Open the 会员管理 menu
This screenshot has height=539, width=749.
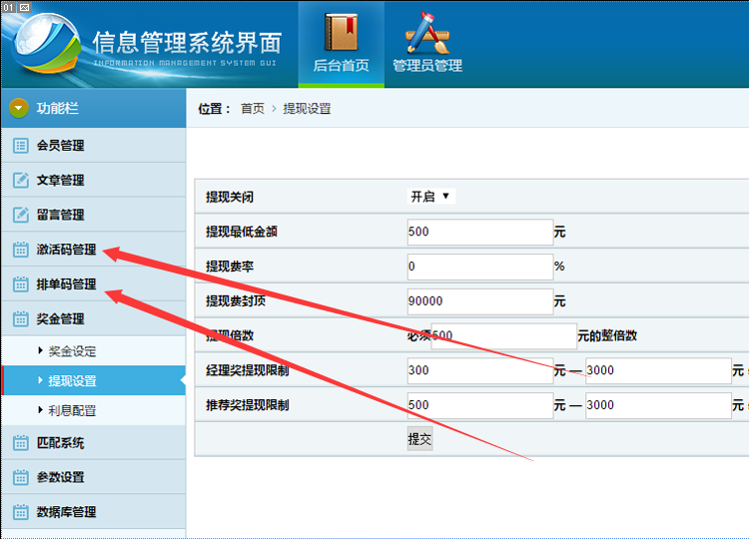(94, 145)
